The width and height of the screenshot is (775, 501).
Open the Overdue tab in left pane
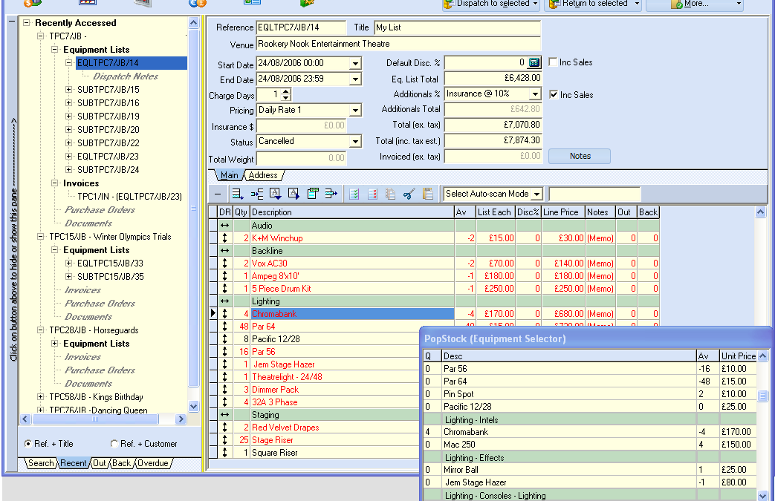coord(152,463)
